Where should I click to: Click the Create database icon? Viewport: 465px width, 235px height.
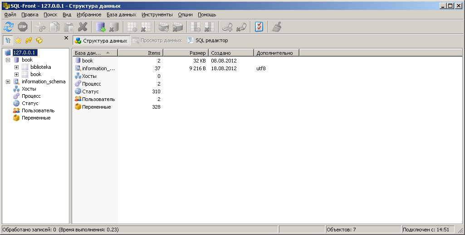[101, 27]
